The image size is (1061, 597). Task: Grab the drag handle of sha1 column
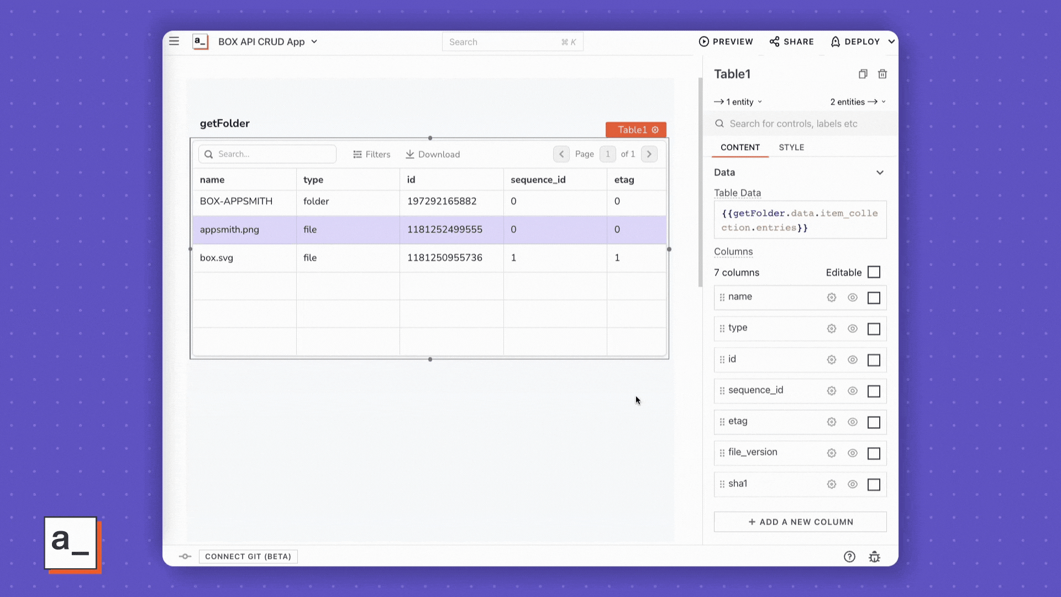pyautogui.click(x=722, y=484)
